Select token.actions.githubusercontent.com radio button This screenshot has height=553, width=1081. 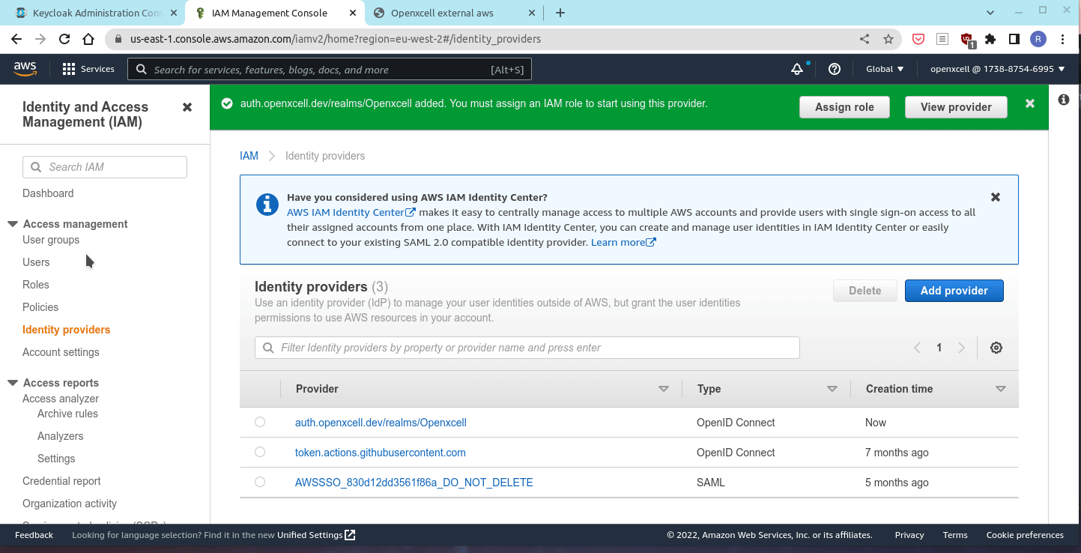260,453
